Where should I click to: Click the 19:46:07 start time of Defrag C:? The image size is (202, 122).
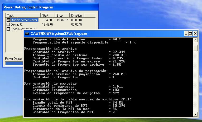point(48,25)
